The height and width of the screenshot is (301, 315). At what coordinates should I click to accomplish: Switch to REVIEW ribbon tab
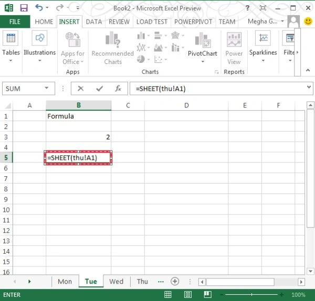pyautogui.click(x=119, y=21)
